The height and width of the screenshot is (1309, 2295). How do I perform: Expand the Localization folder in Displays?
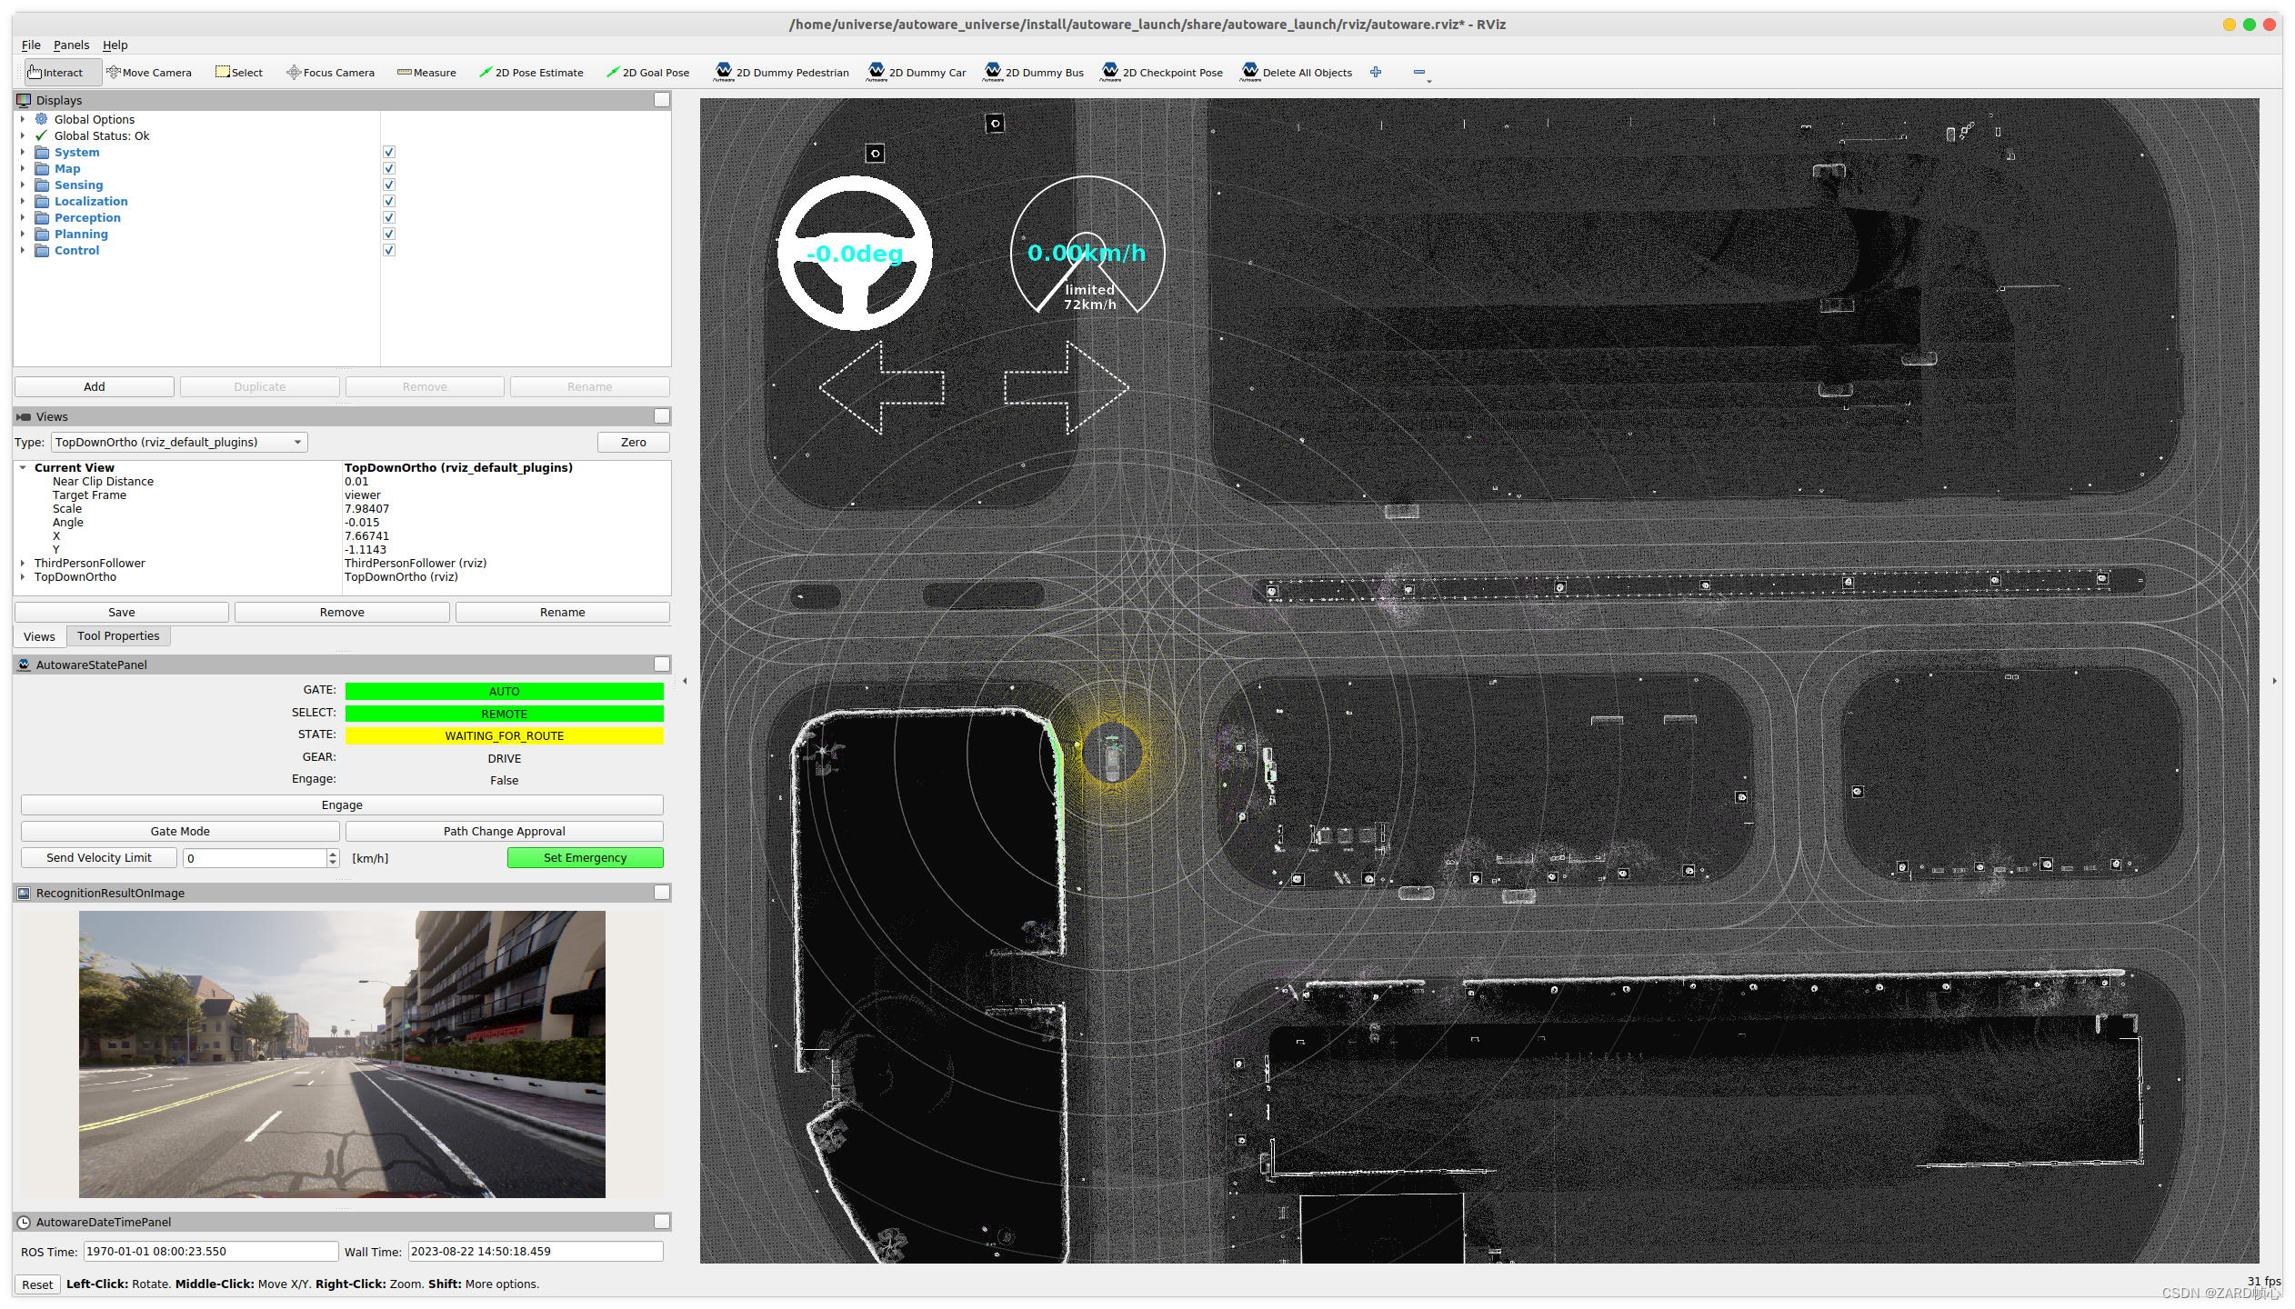(x=23, y=202)
